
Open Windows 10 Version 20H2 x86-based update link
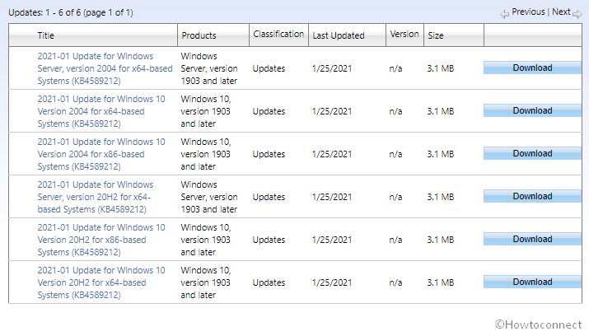101,240
